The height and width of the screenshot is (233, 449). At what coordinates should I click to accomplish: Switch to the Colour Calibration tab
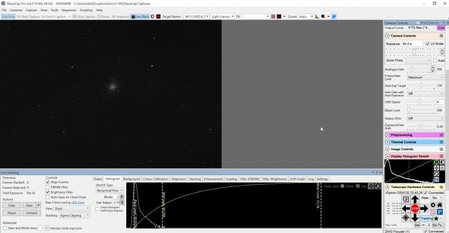click(x=155, y=179)
